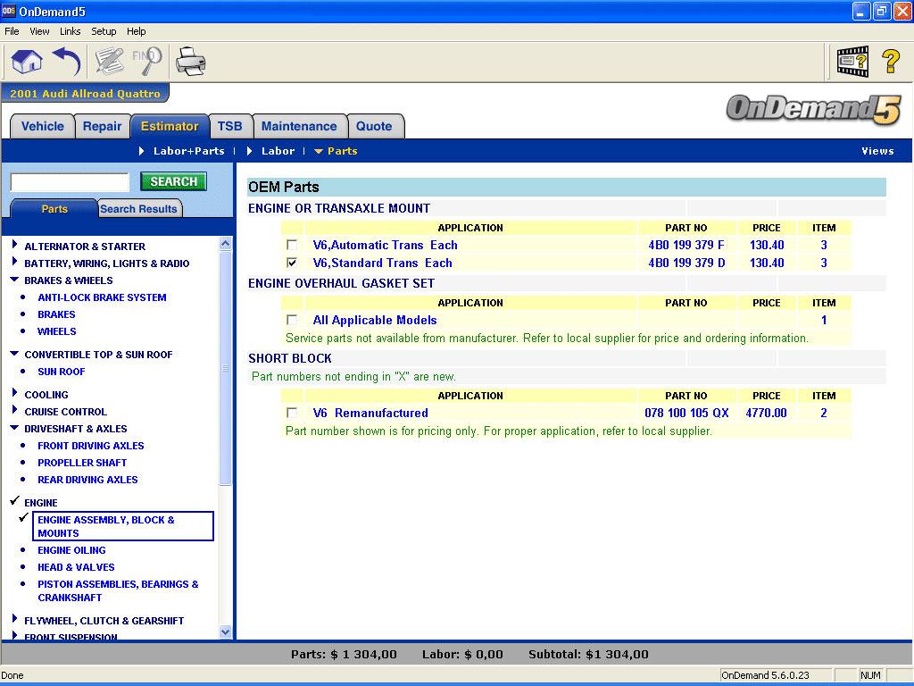Switch to the Vehicle tab

click(x=43, y=126)
